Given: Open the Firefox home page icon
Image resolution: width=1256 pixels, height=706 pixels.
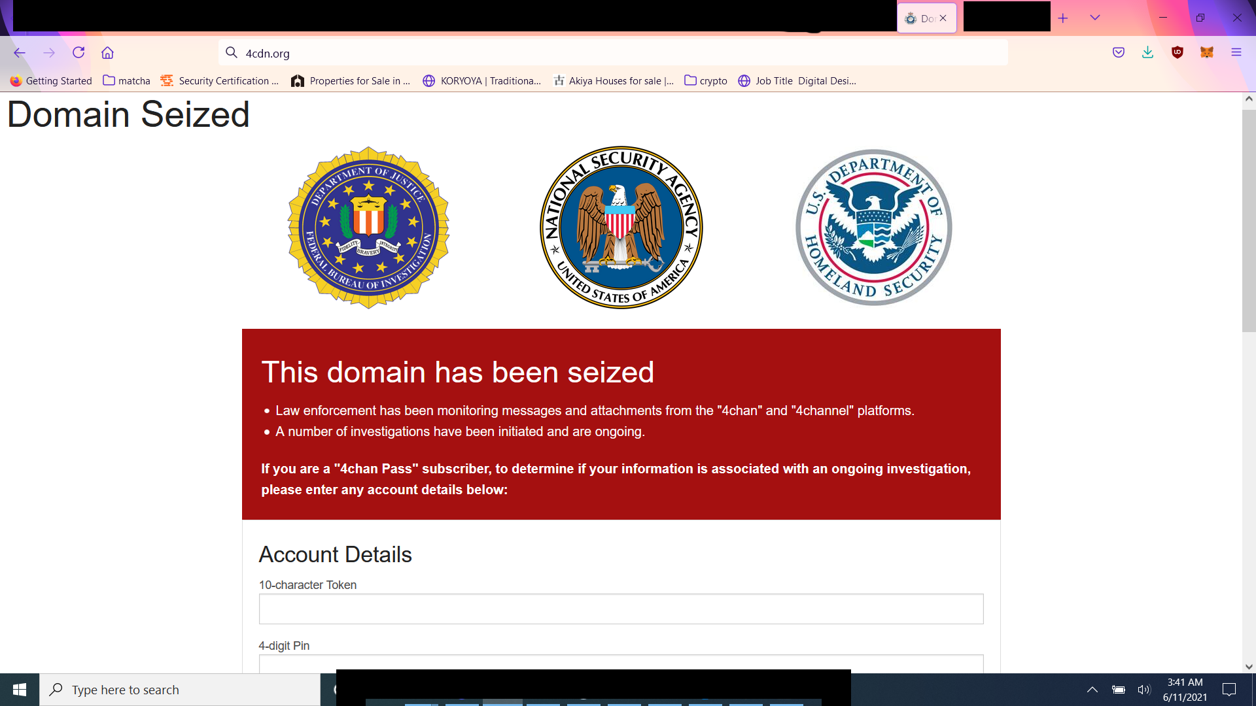Looking at the screenshot, I should pyautogui.click(x=108, y=53).
